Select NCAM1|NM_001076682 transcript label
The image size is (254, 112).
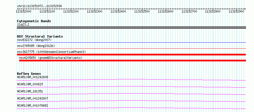coord(33,106)
